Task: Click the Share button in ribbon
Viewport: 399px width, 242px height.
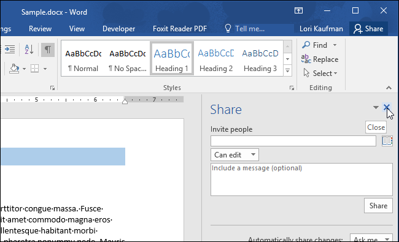Action: [368, 29]
